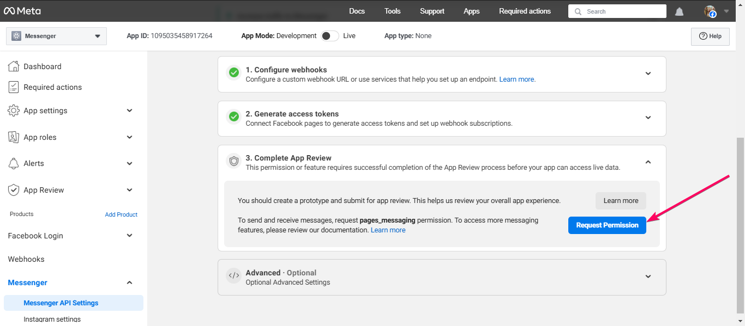Click the Products section label

(x=22, y=214)
